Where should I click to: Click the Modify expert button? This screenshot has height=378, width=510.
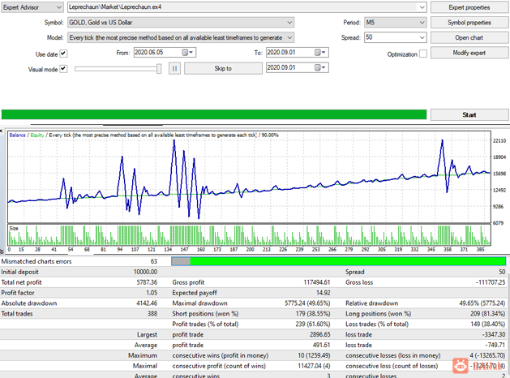pyautogui.click(x=469, y=53)
